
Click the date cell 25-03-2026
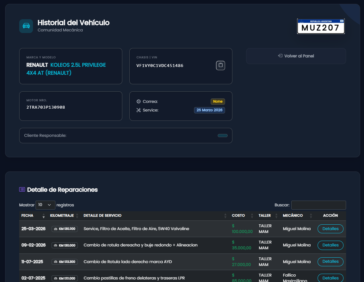(x=33, y=229)
